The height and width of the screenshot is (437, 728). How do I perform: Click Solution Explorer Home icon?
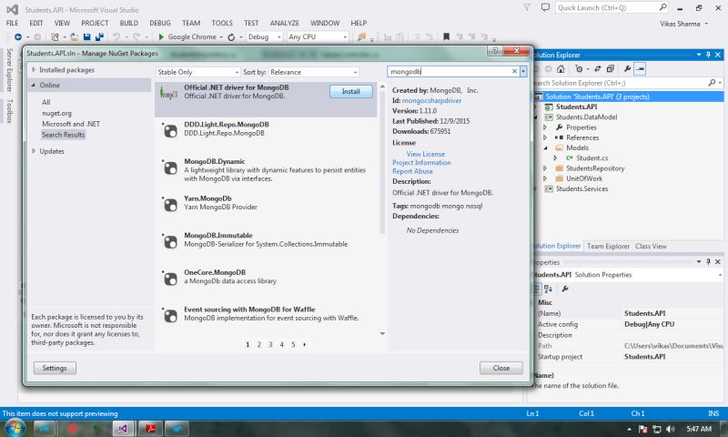pyautogui.click(x=561, y=68)
